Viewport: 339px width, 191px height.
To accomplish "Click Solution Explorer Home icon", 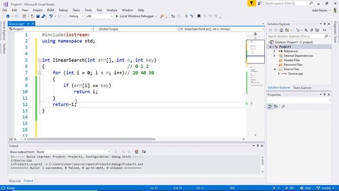I will pos(281,30).
